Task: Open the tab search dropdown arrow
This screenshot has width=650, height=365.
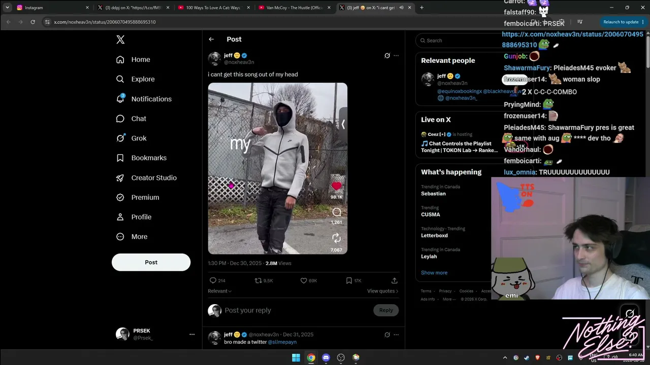Action: [x=7, y=8]
